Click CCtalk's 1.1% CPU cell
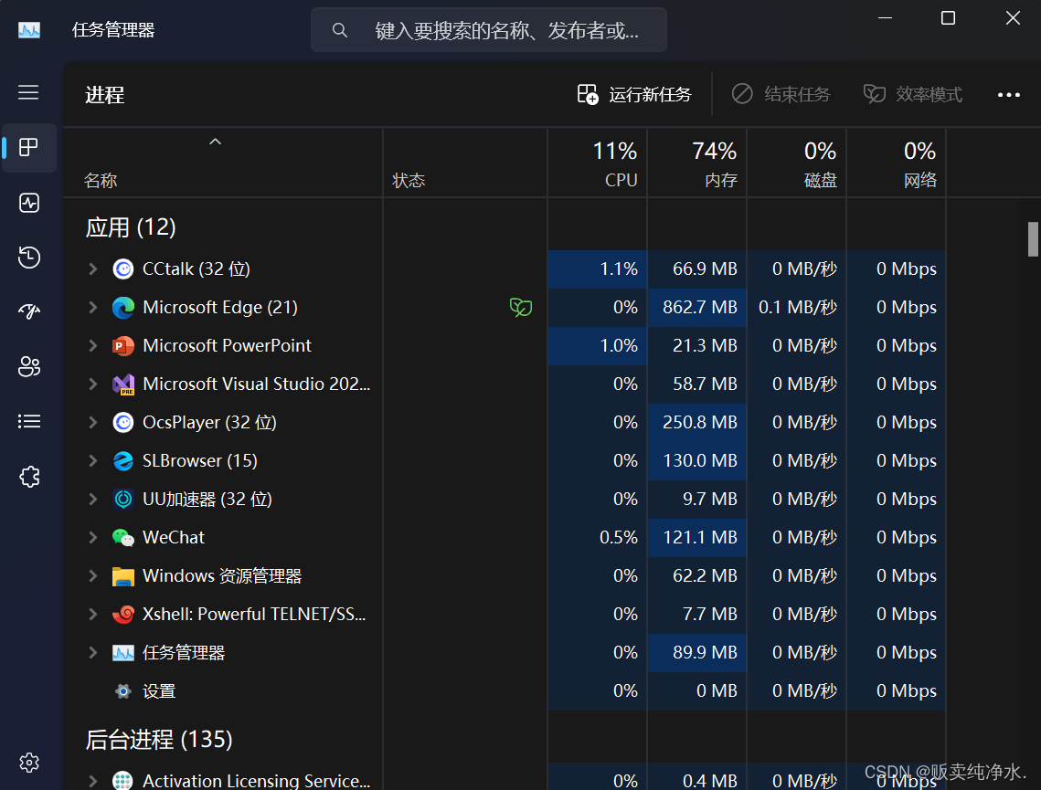The image size is (1041, 790). tap(597, 269)
